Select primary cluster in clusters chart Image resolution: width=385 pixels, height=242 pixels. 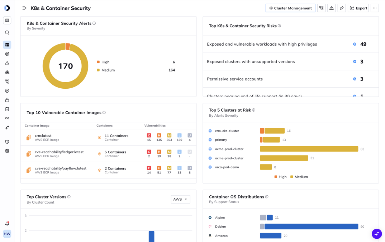point(221,140)
